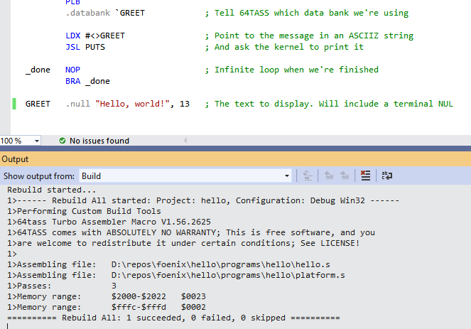Click the No issues found status text
Viewport: 471px width, 329px height.
tap(99, 141)
